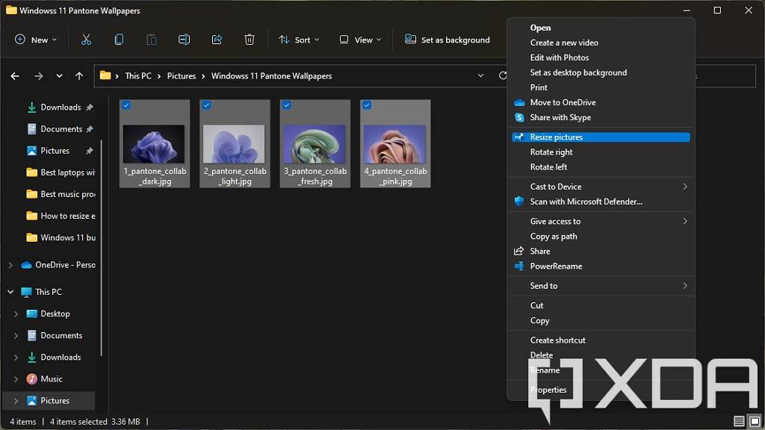This screenshot has width=765, height=430.
Task: Uncheck the 4_pantone_collab_pink.jpg selection box
Action: (366, 105)
